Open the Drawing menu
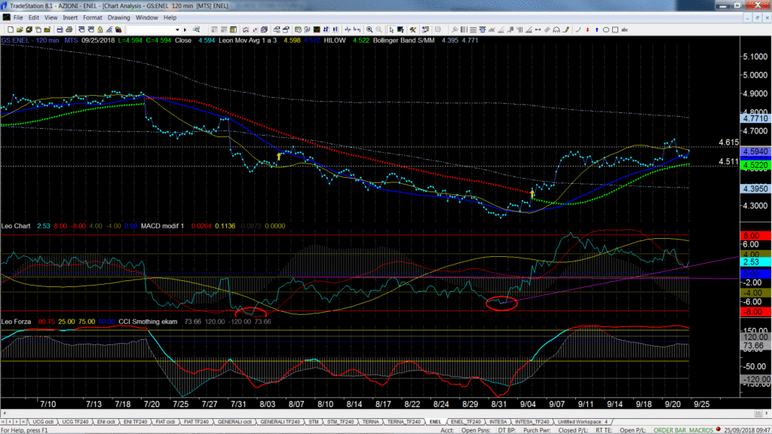The width and height of the screenshot is (772, 434). (118, 18)
